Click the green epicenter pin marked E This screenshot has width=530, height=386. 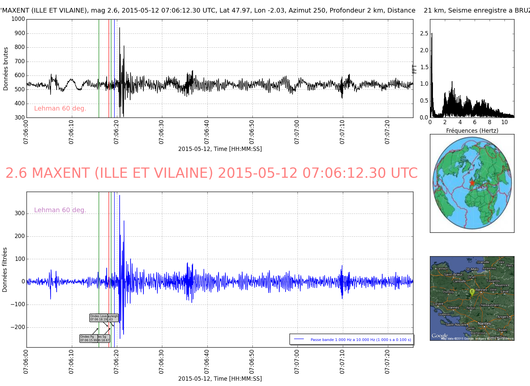[472, 292]
